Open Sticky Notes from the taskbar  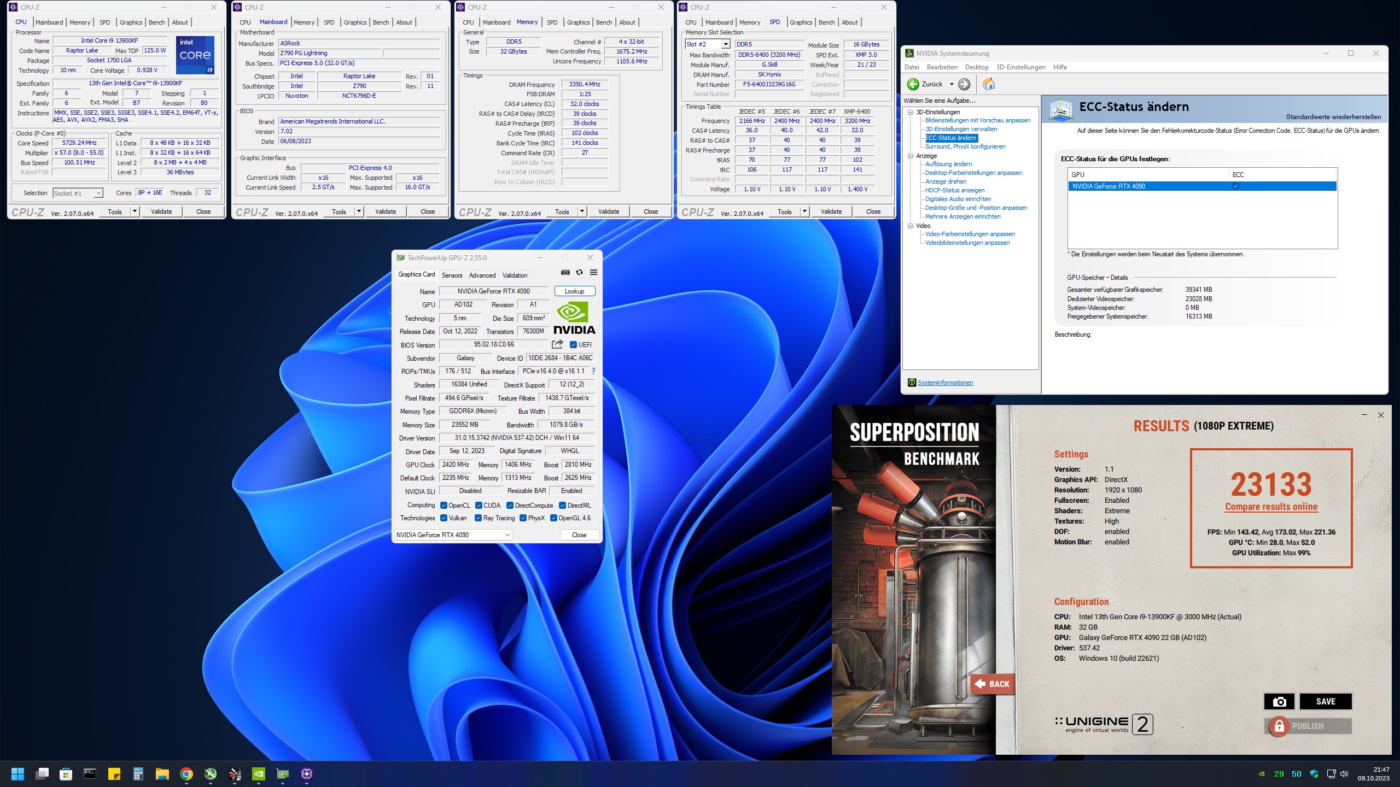click(x=114, y=774)
